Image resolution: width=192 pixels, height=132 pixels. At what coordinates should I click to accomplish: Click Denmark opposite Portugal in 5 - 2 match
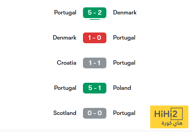(125, 12)
